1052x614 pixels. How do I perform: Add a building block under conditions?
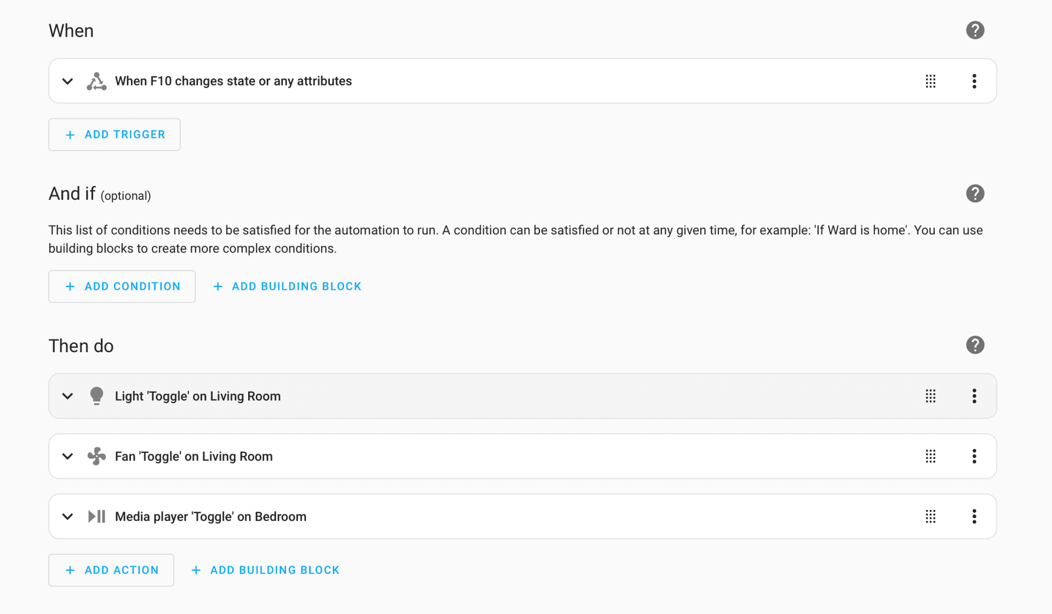287,286
